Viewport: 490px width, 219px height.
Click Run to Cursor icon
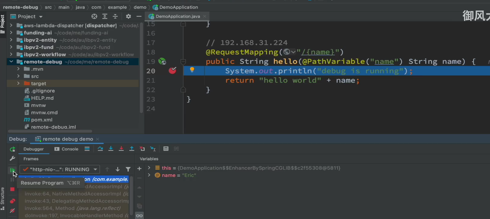click(153, 149)
